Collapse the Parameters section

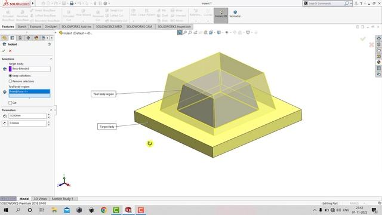[51, 110]
